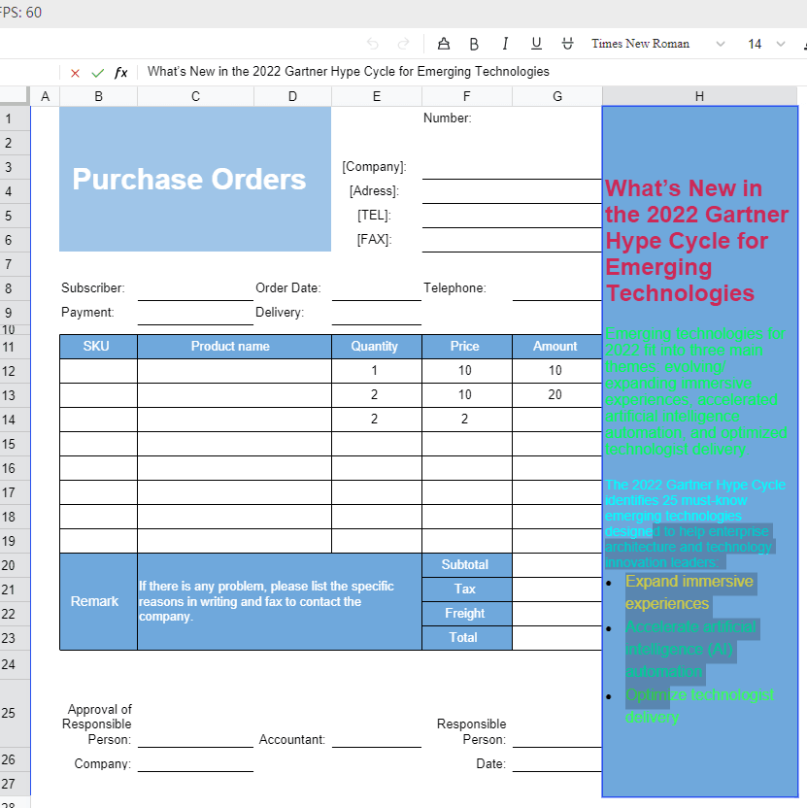The height and width of the screenshot is (808, 807).
Task: Click the Undo arrow icon
Action: [373, 44]
